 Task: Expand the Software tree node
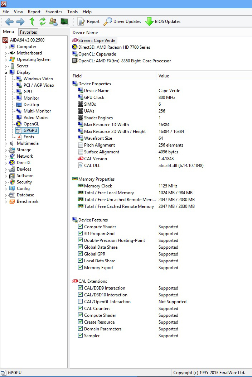pyautogui.click(x=6, y=176)
